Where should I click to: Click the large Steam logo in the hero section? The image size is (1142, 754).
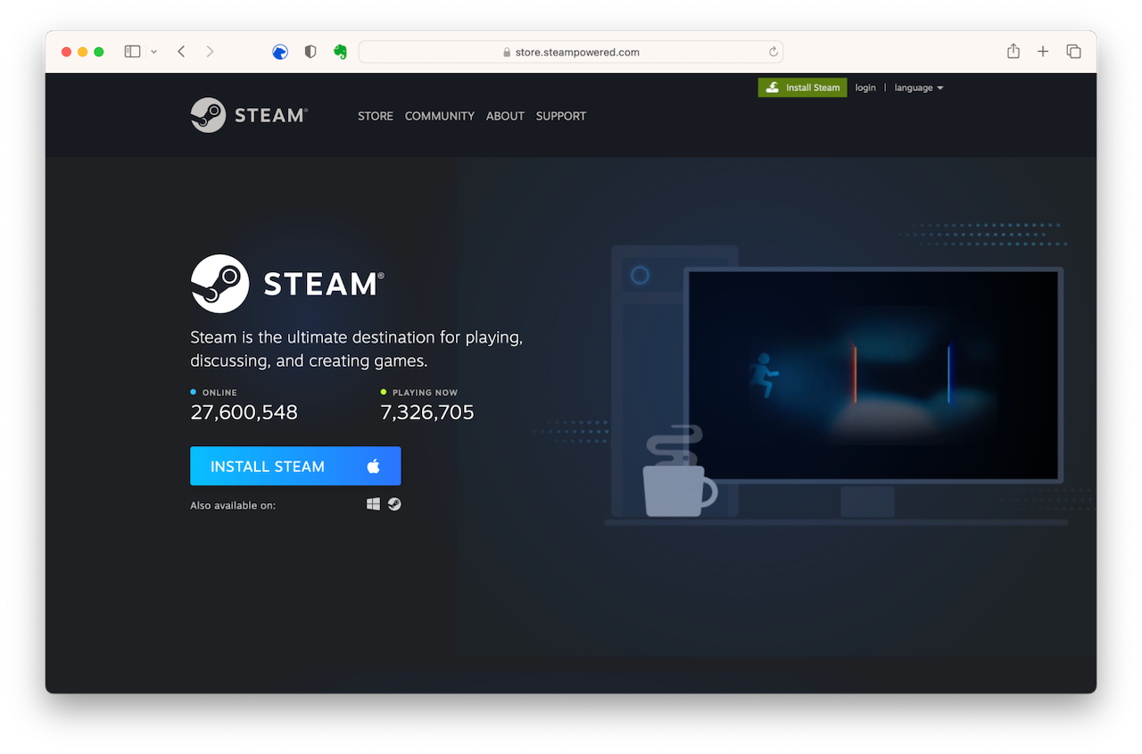pyautogui.click(x=287, y=284)
